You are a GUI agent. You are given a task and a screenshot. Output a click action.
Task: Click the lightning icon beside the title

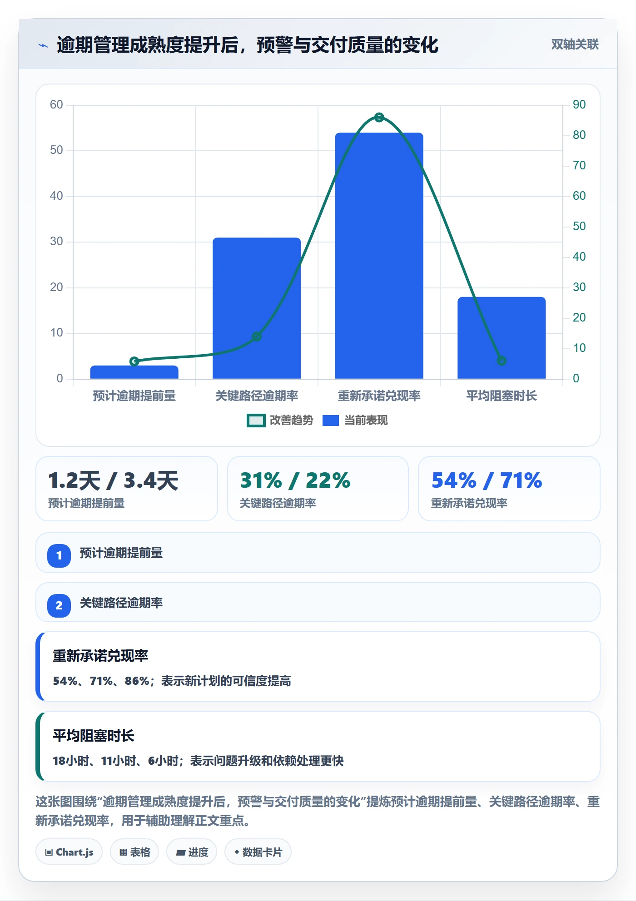coord(43,45)
